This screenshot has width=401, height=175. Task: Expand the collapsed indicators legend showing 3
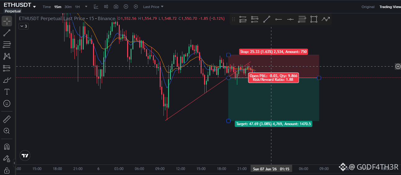pyautogui.click(x=24, y=26)
